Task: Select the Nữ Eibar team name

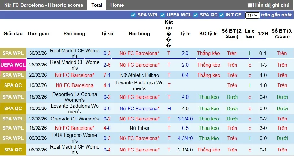Action: pos(139,128)
